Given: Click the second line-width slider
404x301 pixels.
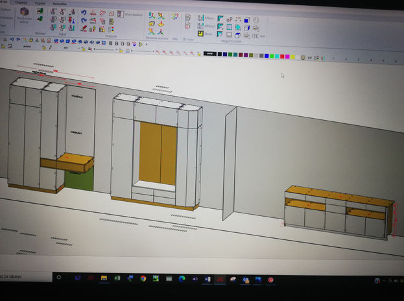Looking at the screenshot, I should pos(141,51).
